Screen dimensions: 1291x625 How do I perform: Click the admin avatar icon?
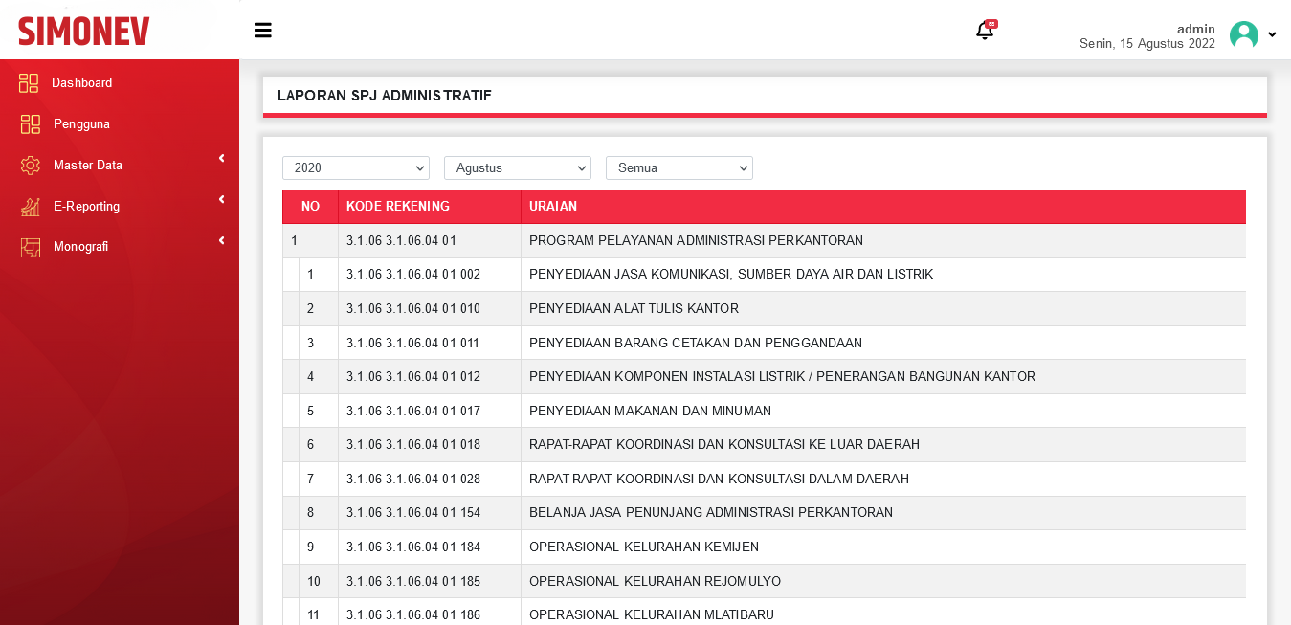point(1243,35)
